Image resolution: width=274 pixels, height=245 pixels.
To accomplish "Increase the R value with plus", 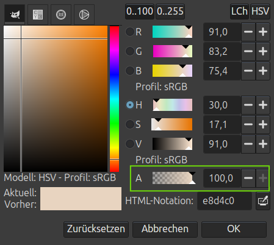I will pos(263,32).
